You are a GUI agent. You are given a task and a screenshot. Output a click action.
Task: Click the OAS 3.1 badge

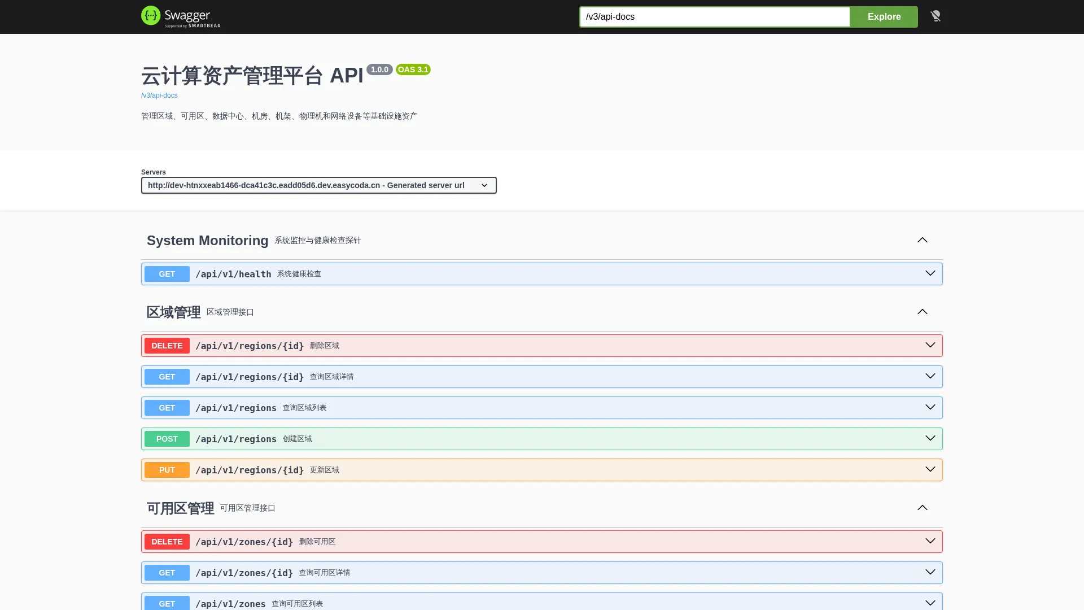413,69
